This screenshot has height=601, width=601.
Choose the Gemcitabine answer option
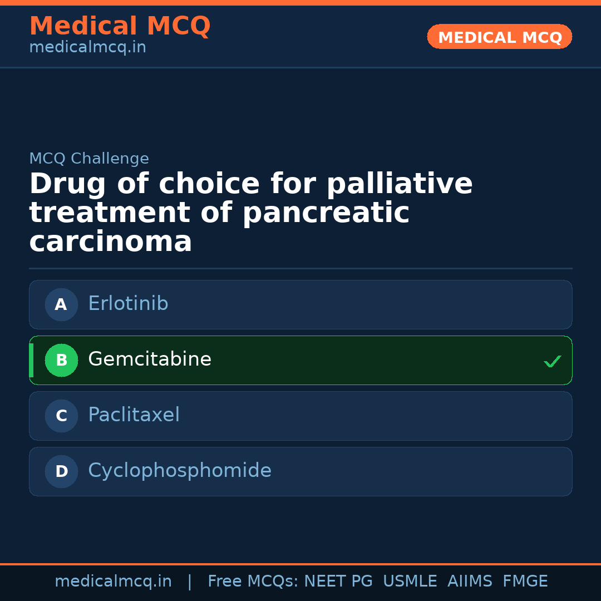coord(300,360)
